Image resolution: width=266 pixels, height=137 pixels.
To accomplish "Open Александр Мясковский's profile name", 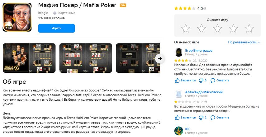I will [204, 92].
